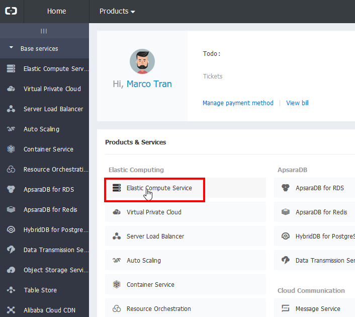Viewport: 355px width, 317px height.
Task: Open Message Service under Cloud Communication
Action: [x=318, y=309]
